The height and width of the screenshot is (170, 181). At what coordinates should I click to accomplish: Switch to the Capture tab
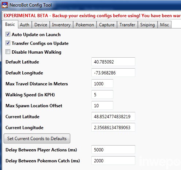(107, 25)
